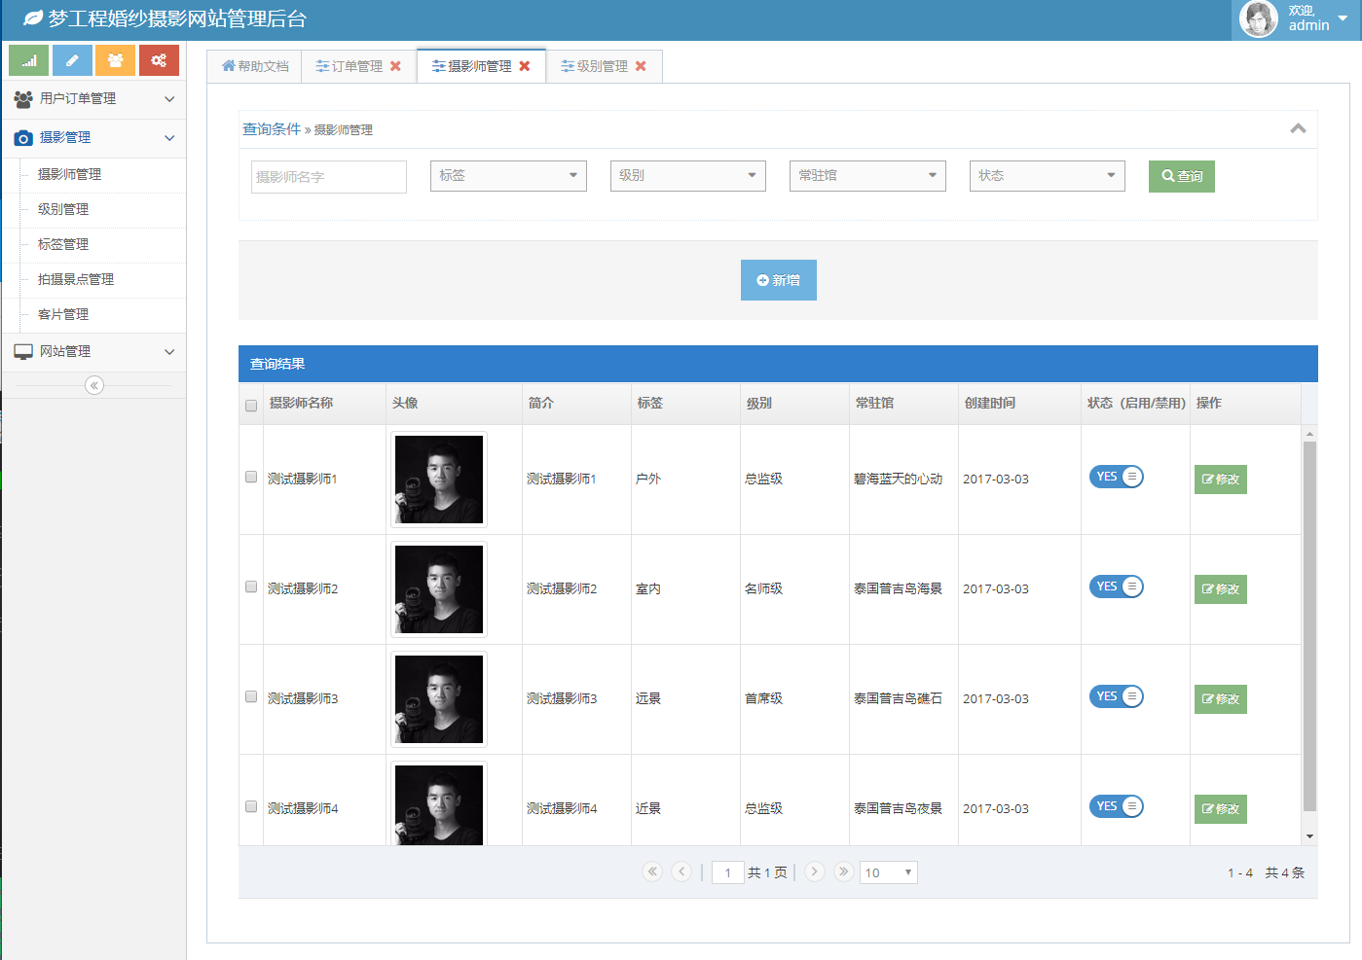This screenshot has width=1362, height=960.
Task: Click the red gears settings icon
Action: (x=160, y=59)
